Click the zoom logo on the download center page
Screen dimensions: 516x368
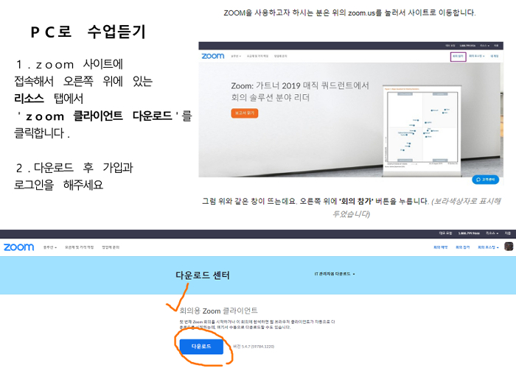[x=18, y=247]
